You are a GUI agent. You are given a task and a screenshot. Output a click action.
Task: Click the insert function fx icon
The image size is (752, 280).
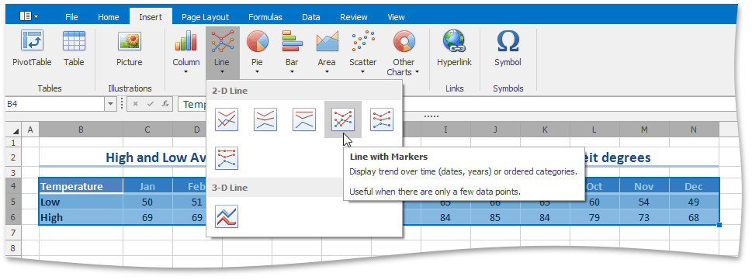pos(165,104)
